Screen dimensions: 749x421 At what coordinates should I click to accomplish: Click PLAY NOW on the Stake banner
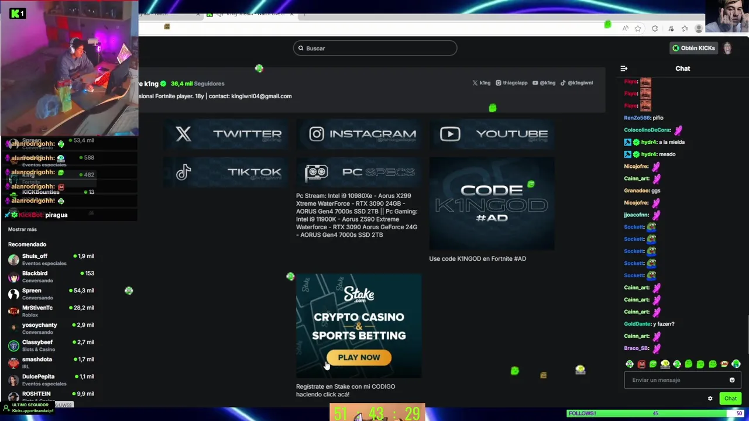359,358
